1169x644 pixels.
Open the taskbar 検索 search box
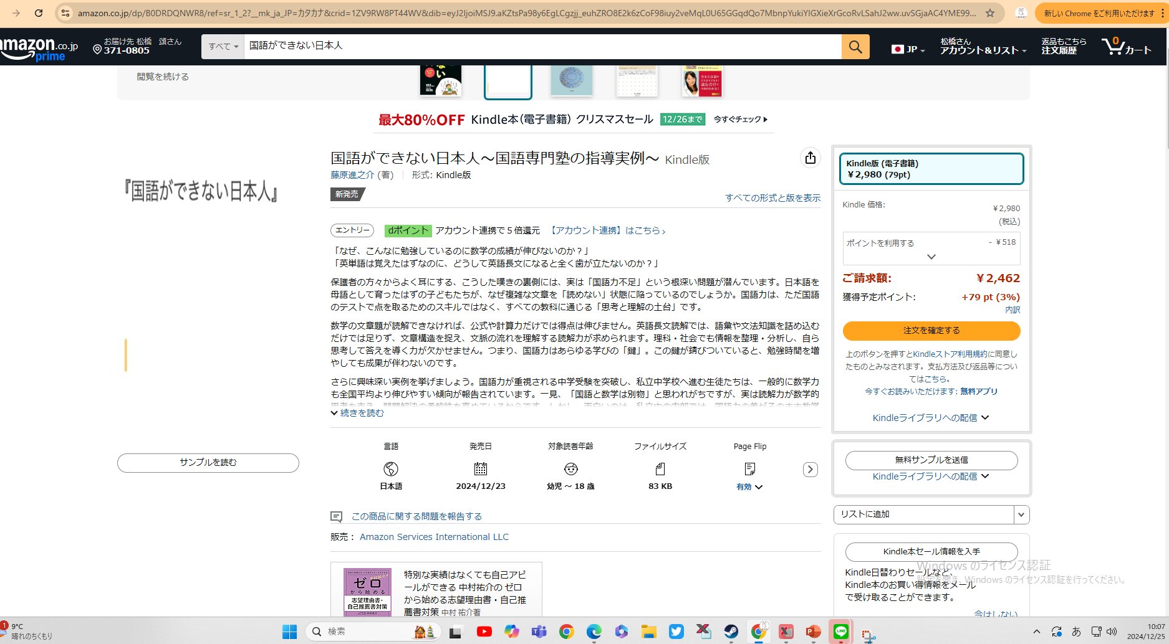tap(373, 632)
